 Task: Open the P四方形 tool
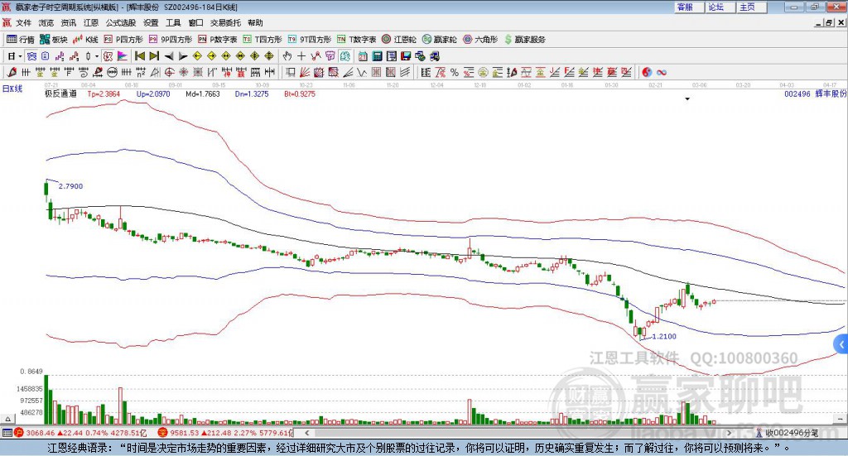click(123, 40)
